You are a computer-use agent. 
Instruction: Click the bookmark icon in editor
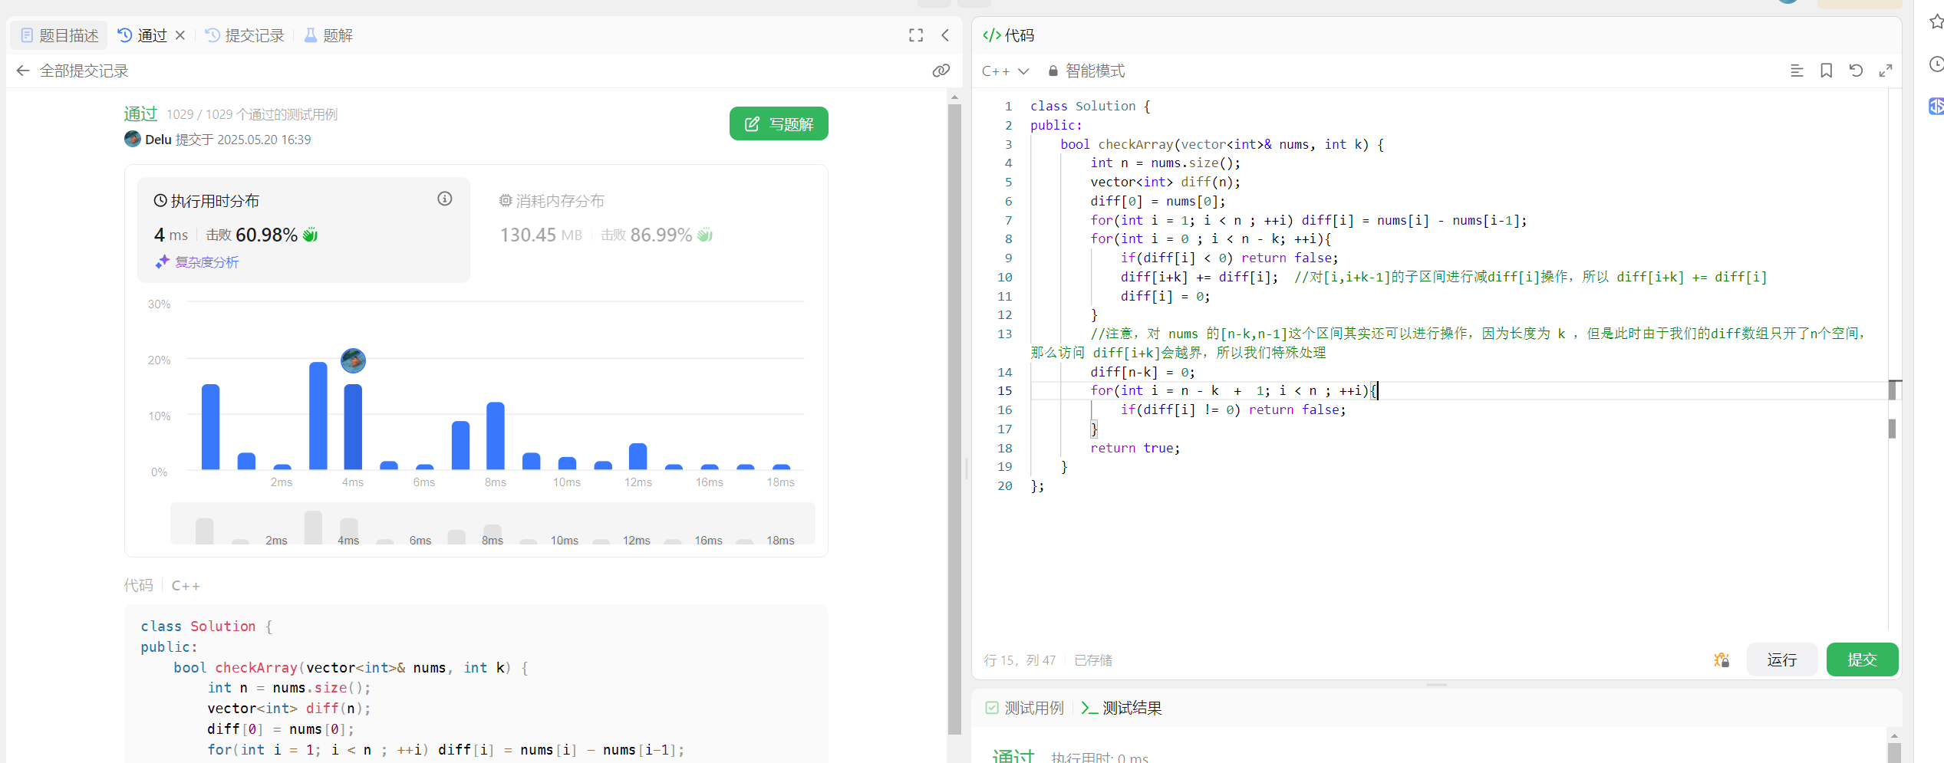(1827, 71)
